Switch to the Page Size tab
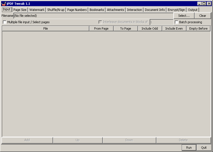Screen dimensions: 213x152 click(20, 10)
